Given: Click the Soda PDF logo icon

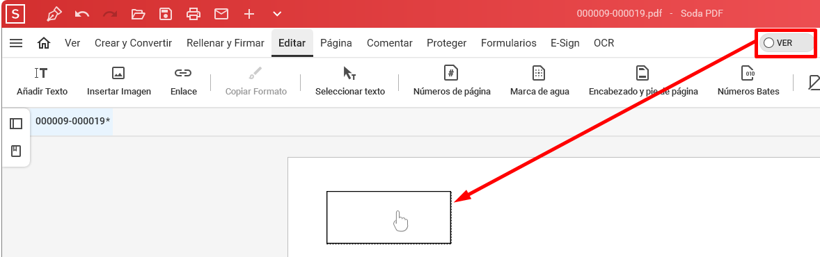Looking at the screenshot, I should point(15,14).
